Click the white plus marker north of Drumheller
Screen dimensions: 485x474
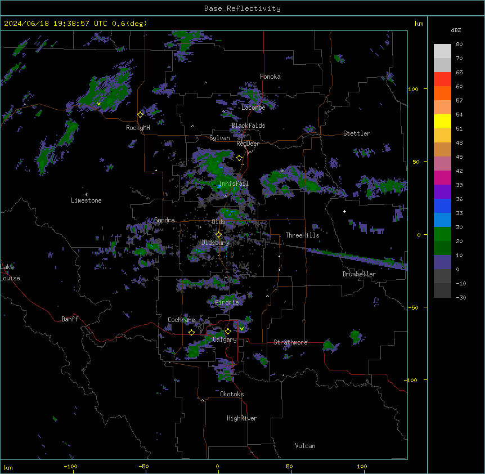pyautogui.click(x=344, y=211)
